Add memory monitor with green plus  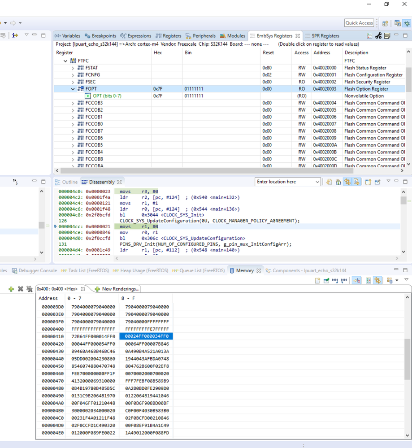pyautogui.click(x=11, y=289)
